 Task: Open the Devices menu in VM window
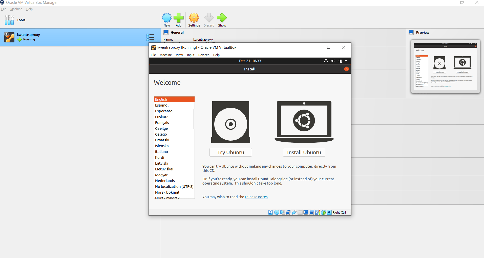coord(204,55)
